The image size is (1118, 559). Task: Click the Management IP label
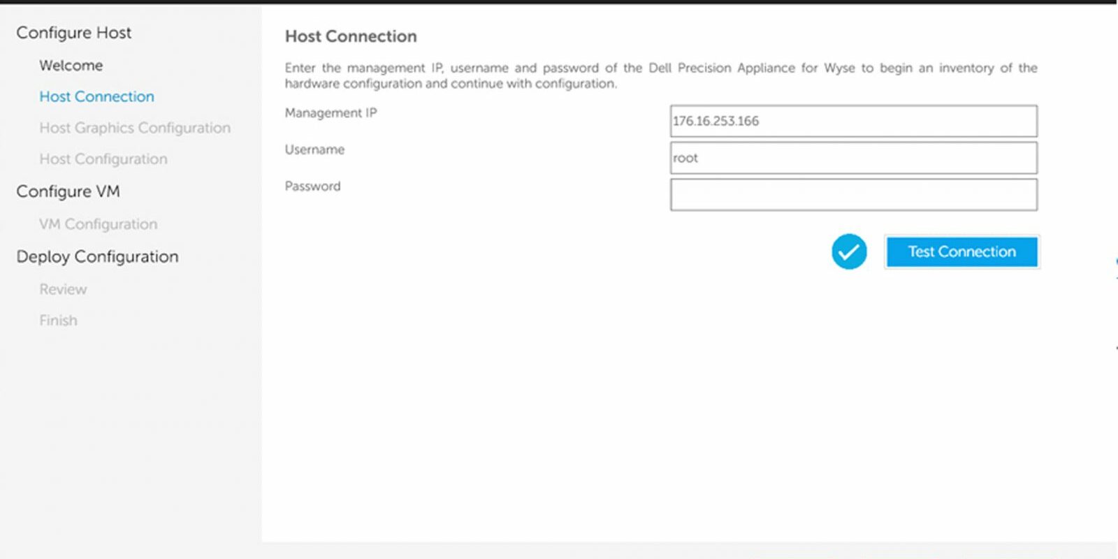[331, 113]
